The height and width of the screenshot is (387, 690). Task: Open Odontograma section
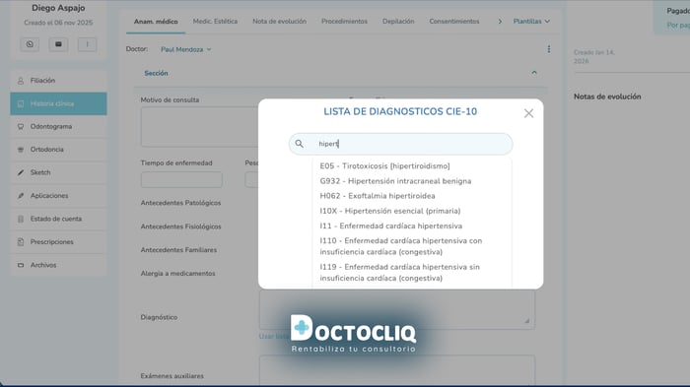click(x=58, y=127)
